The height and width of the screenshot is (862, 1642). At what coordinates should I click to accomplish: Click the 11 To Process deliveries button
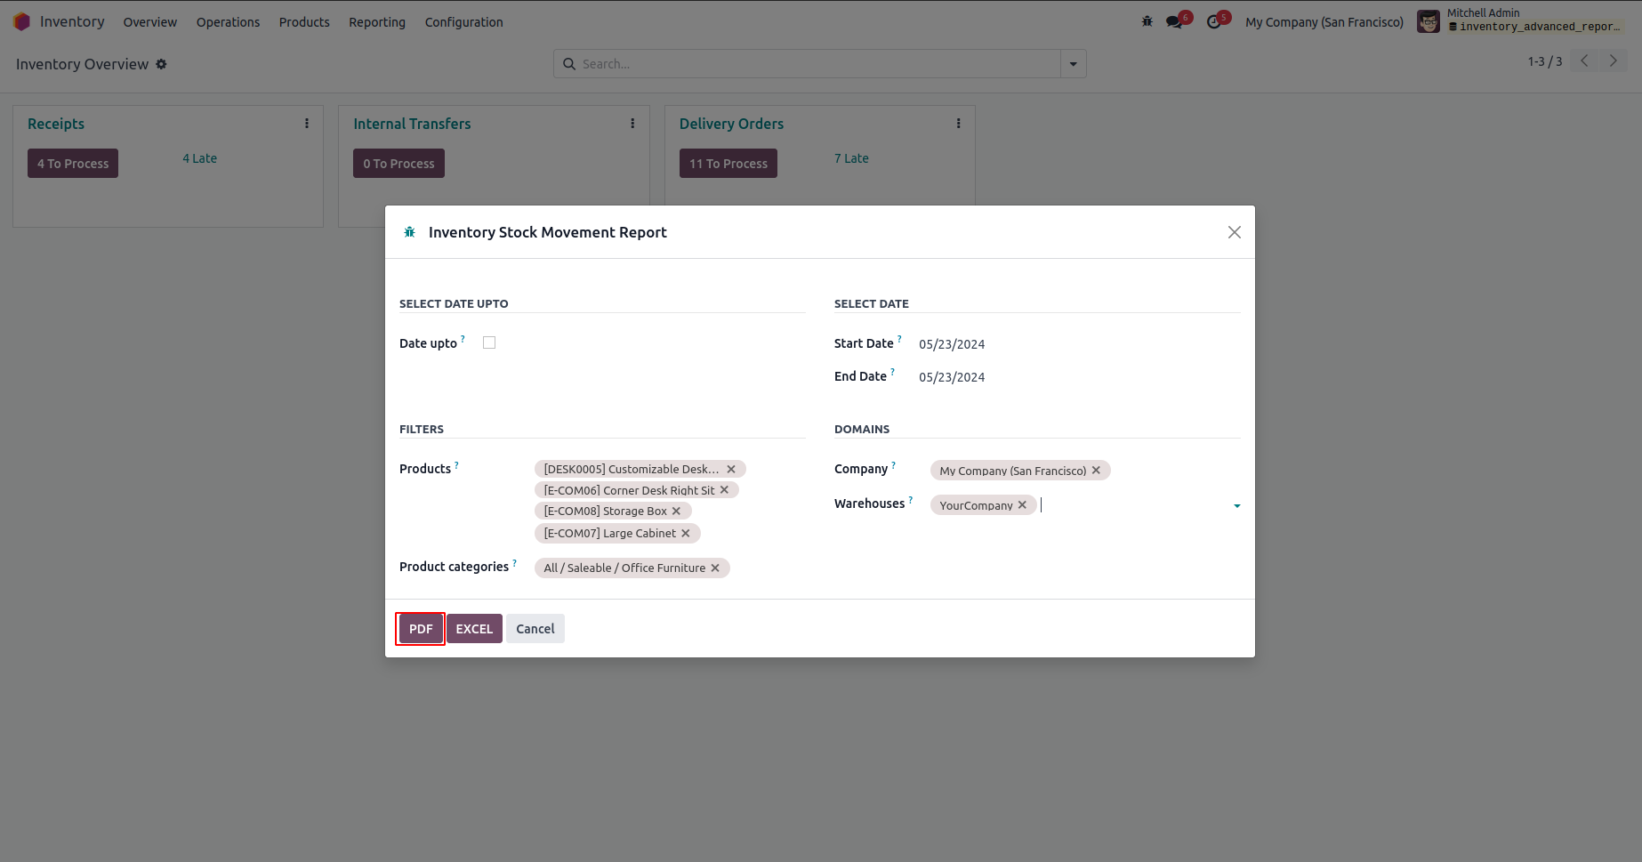[728, 164]
